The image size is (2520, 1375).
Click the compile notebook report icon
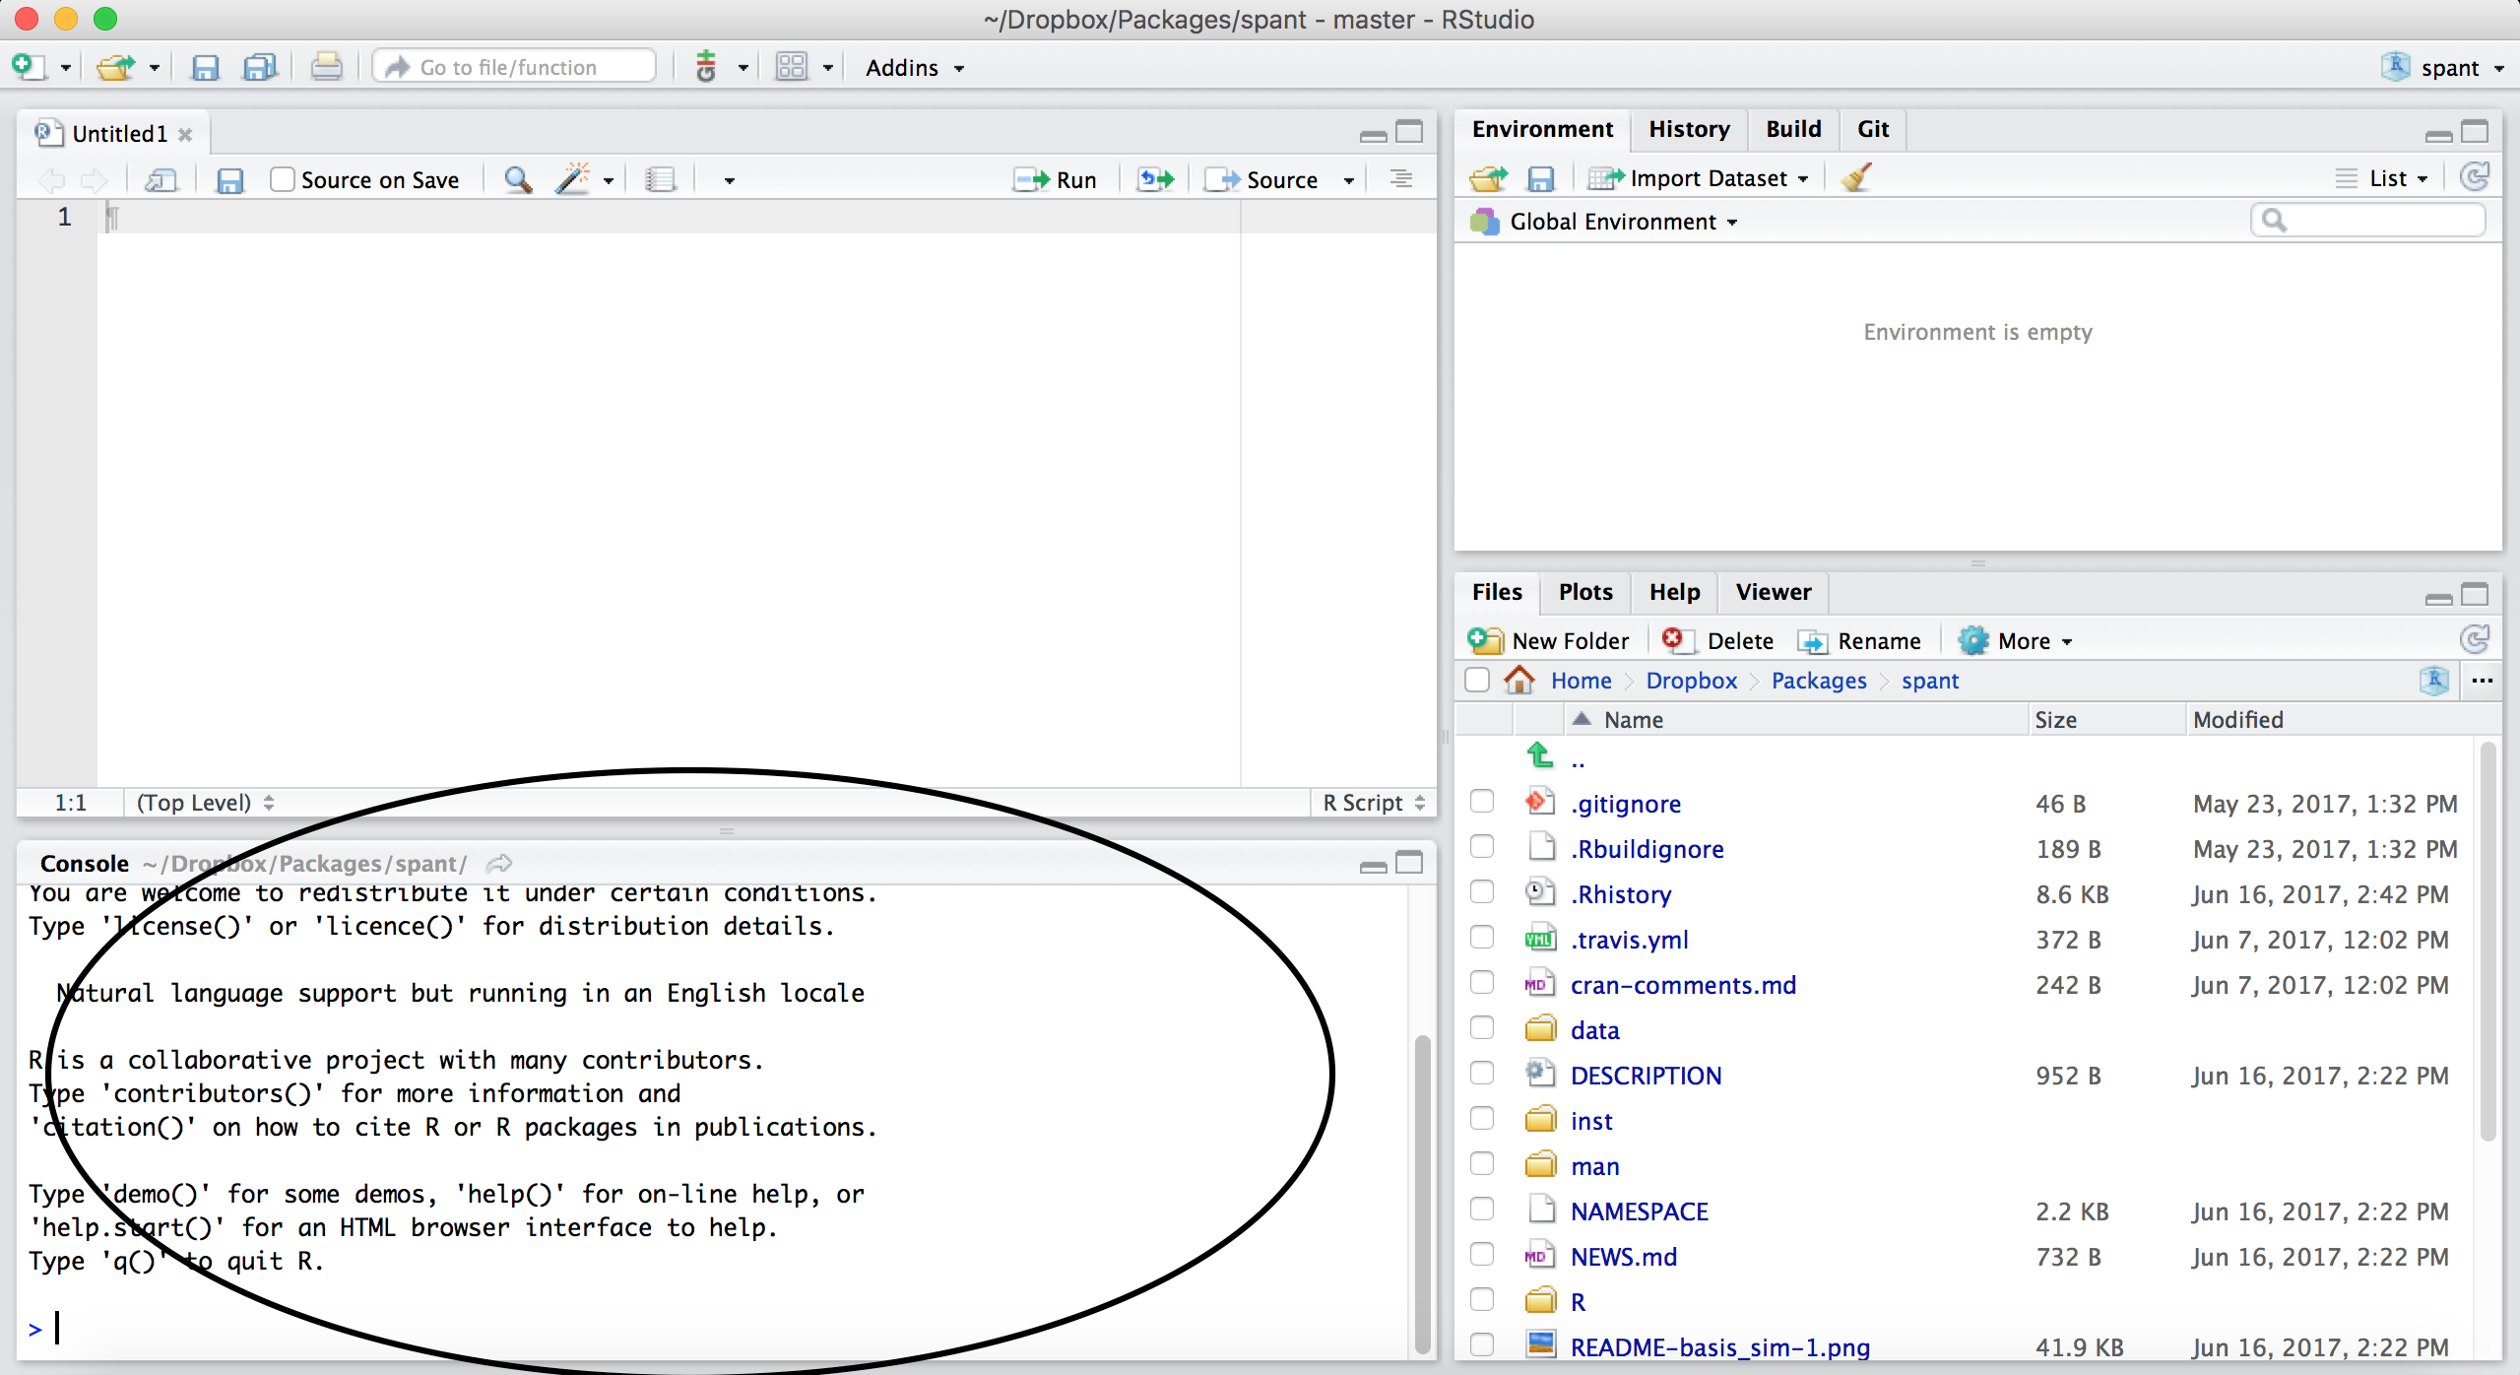(x=660, y=180)
